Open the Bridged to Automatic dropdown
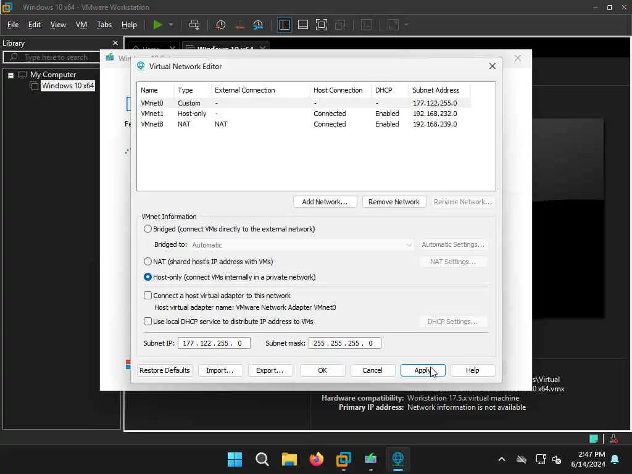This screenshot has height=474, width=632. click(302, 244)
